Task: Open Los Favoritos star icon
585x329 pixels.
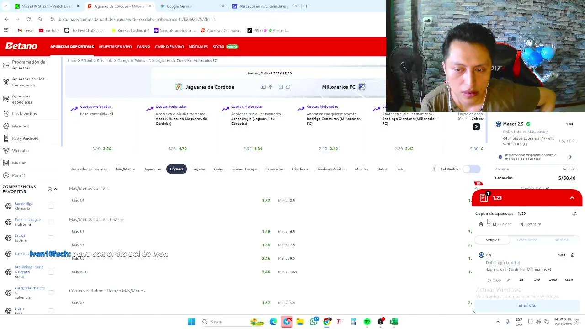Action: [x=6, y=113]
